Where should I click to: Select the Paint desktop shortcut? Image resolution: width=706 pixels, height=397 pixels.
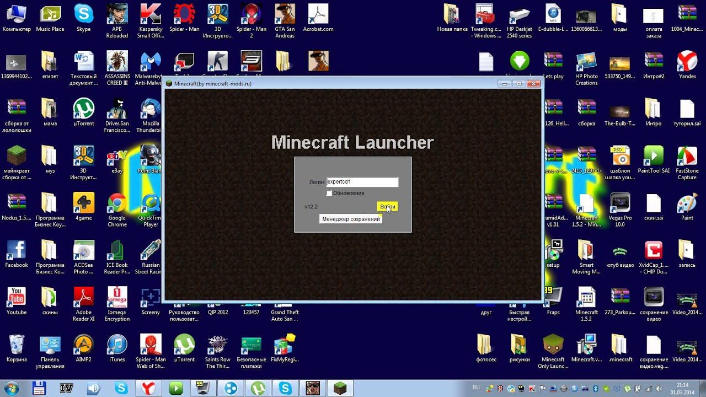687,207
